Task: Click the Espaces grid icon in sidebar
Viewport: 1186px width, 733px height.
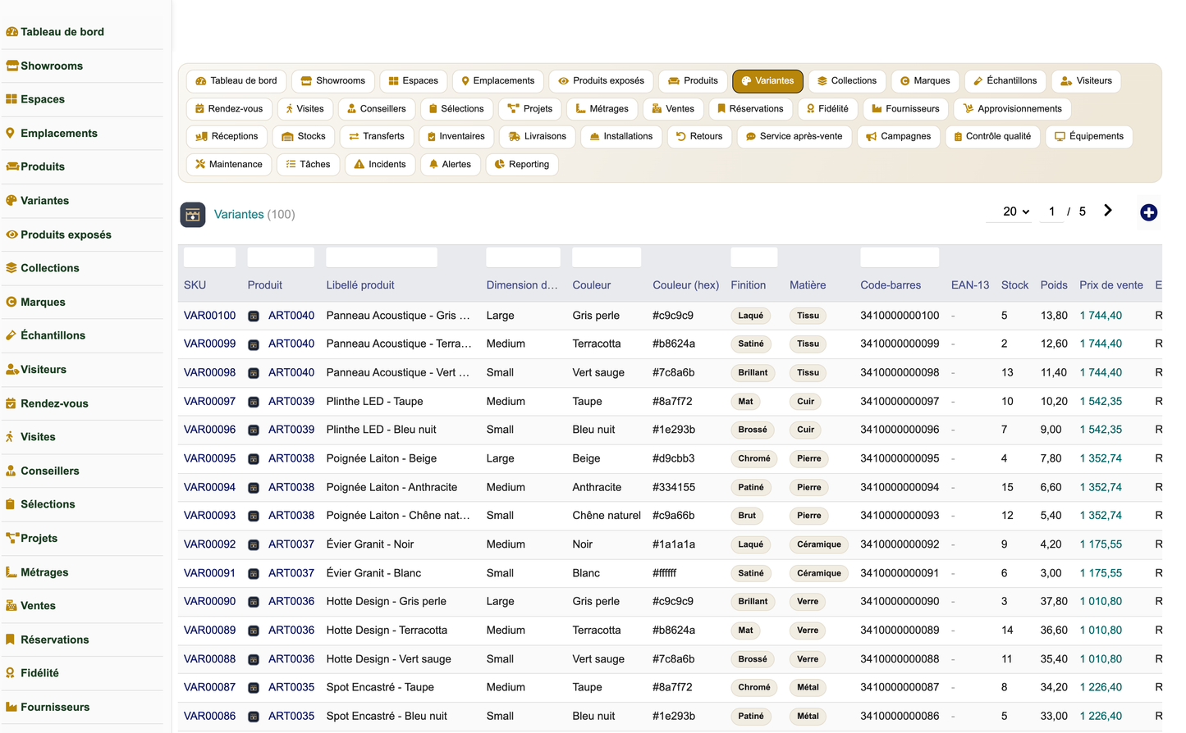Action: tap(11, 99)
